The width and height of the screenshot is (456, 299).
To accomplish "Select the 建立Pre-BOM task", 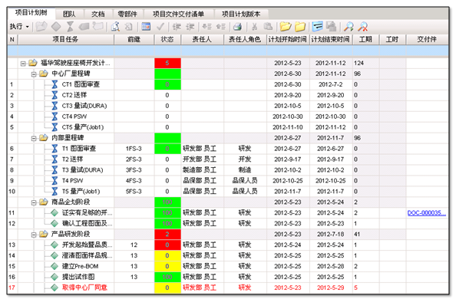I will 80,267.
